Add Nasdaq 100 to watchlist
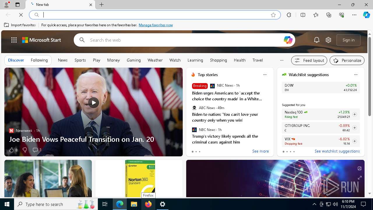The height and width of the screenshot is (210, 373). coord(355,114)
